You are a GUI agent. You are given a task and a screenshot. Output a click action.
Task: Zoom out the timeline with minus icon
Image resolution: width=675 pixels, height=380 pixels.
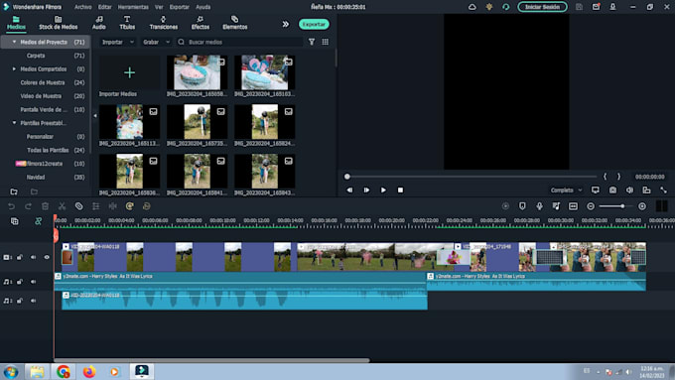click(x=591, y=206)
